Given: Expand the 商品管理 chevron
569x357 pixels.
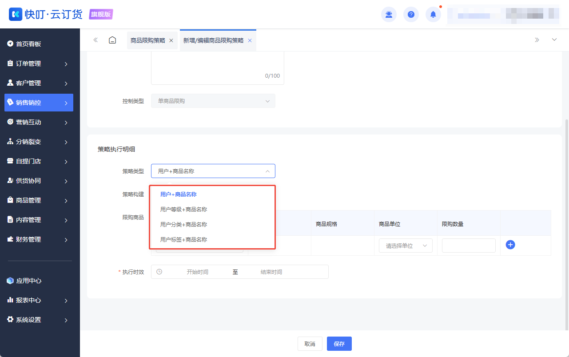Looking at the screenshot, I should [x=66, y=201].
